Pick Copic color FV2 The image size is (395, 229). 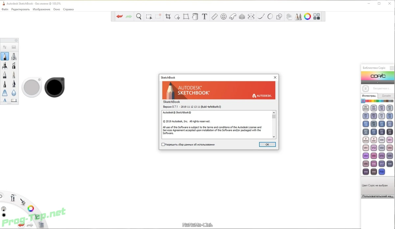[x=382, y=172]
